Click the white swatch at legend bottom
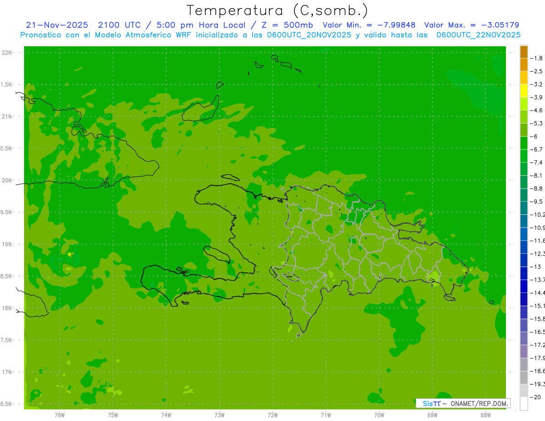Screen dimensions: 545x421 524,404
